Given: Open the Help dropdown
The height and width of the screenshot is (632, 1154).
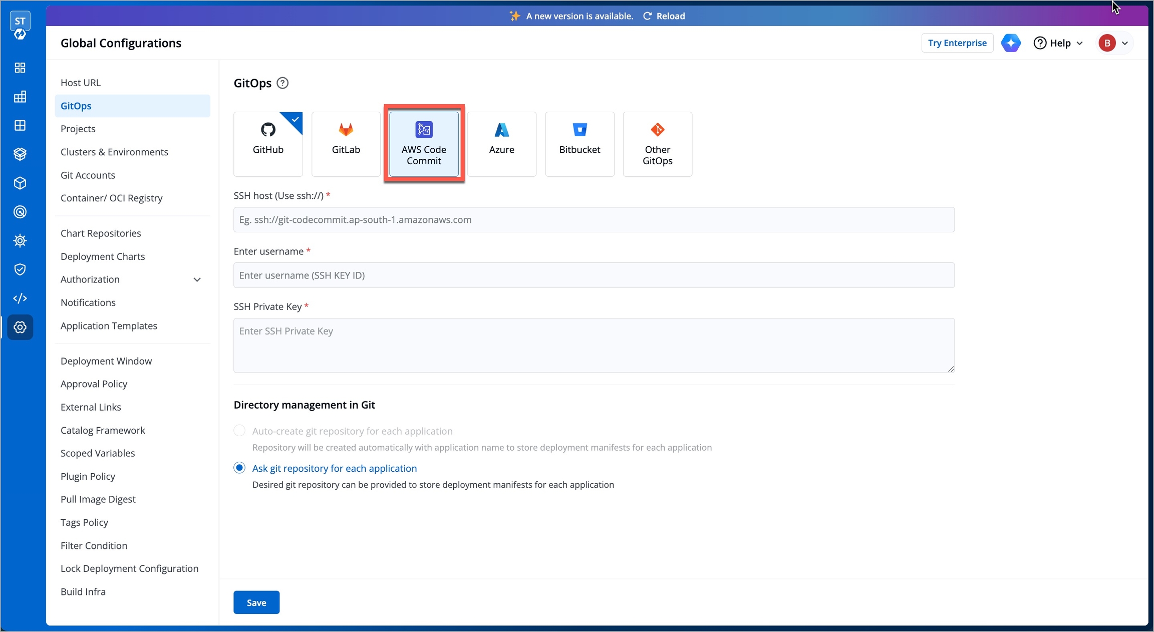Looking at the screenshot, I should click(1058, 43).
